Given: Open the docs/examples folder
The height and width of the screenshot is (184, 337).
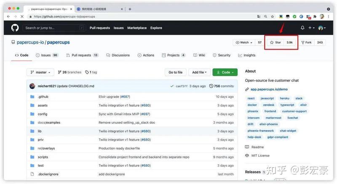Looking at the screenshot, I should [x=49, y=122].
